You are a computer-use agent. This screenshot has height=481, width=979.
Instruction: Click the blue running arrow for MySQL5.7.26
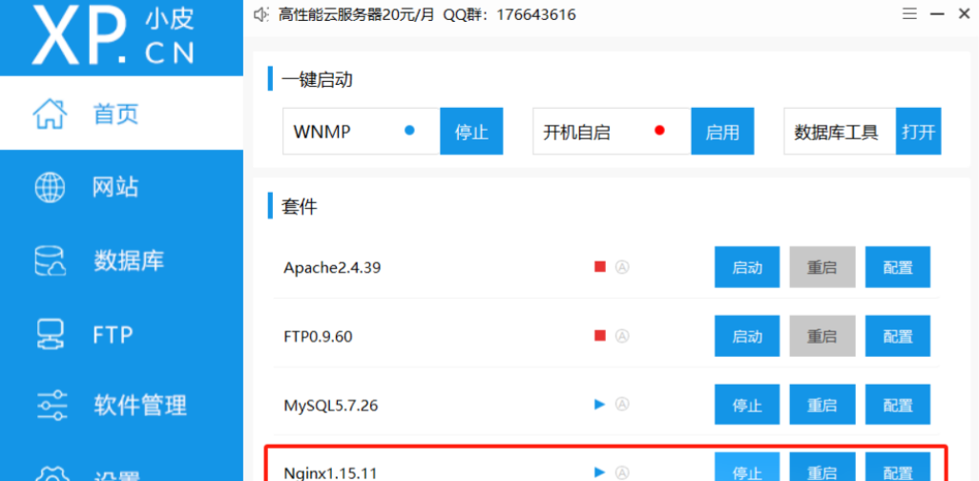[600, 404]
